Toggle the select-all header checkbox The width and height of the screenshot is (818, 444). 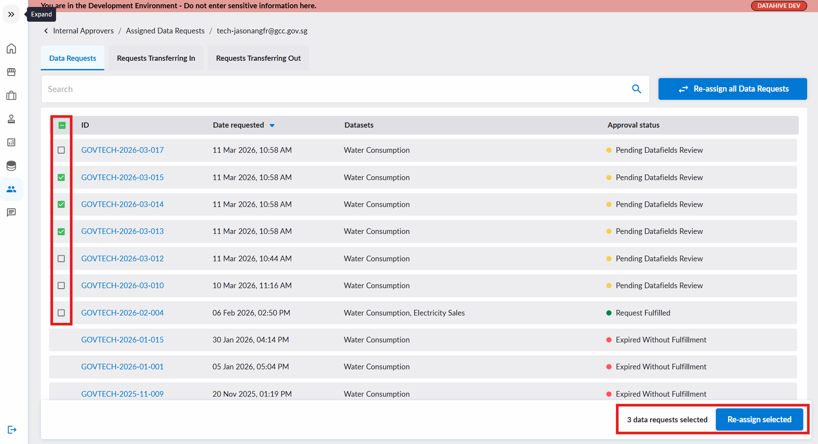coord(62,125)
